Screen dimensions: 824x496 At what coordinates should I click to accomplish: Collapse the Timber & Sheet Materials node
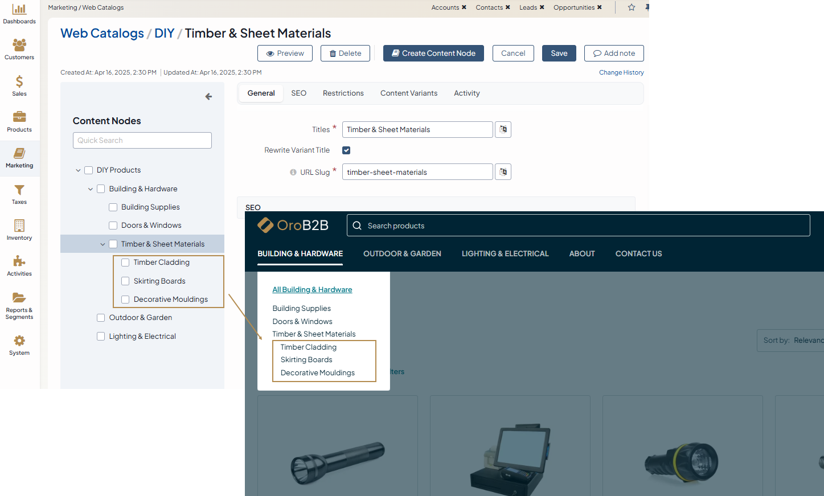[x=103, y=244]
